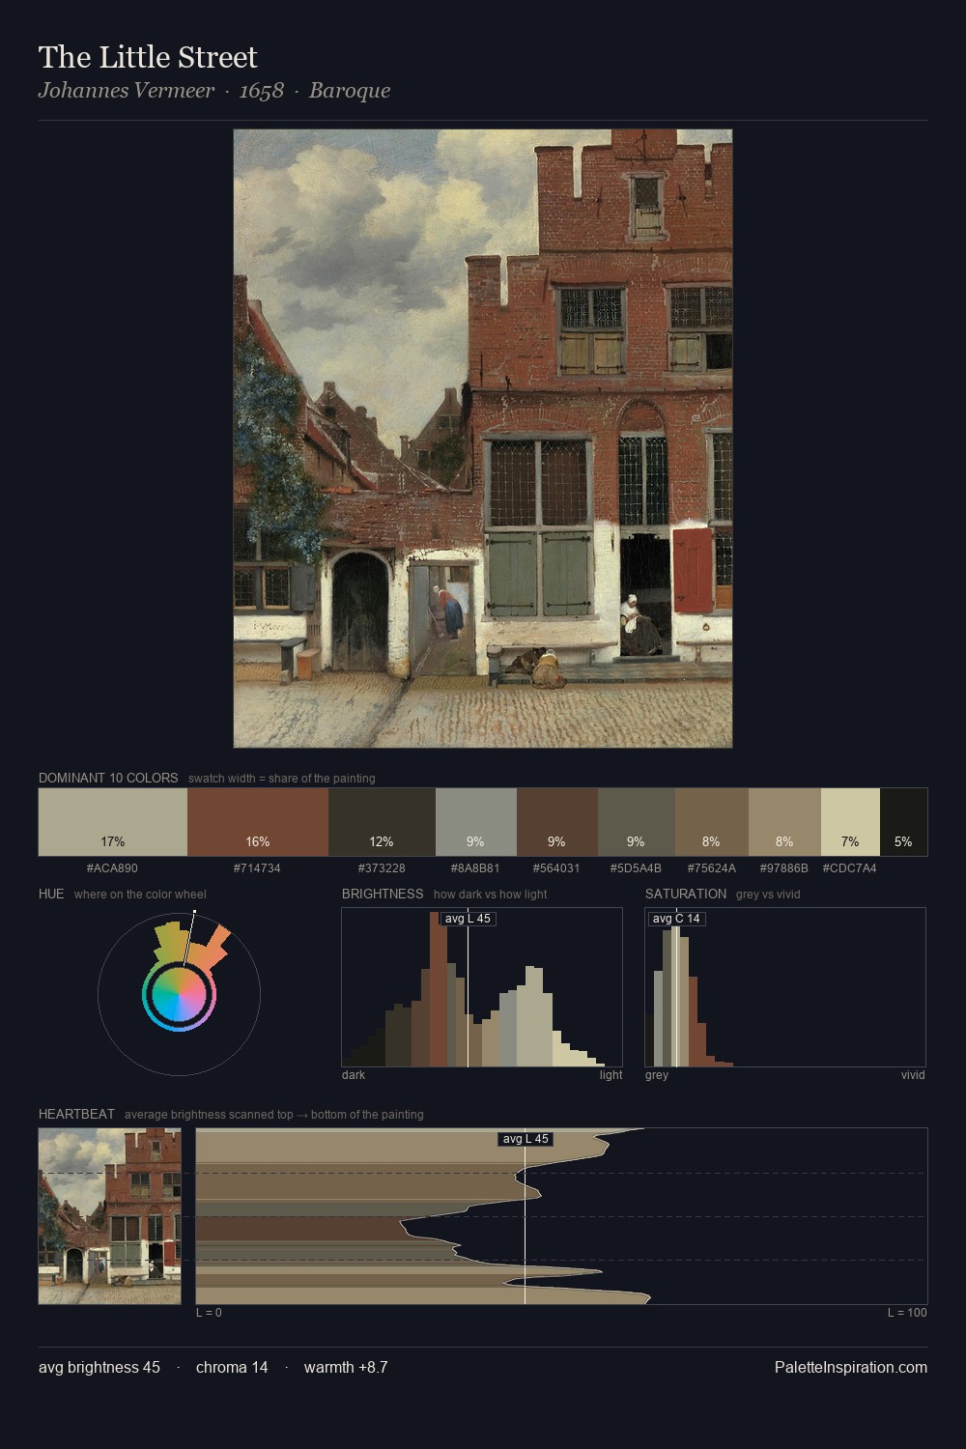Screen dimensions: 966x1449
Task: Choose the #8A8B81 grey swatch
Action: click(x=476, y=822)
